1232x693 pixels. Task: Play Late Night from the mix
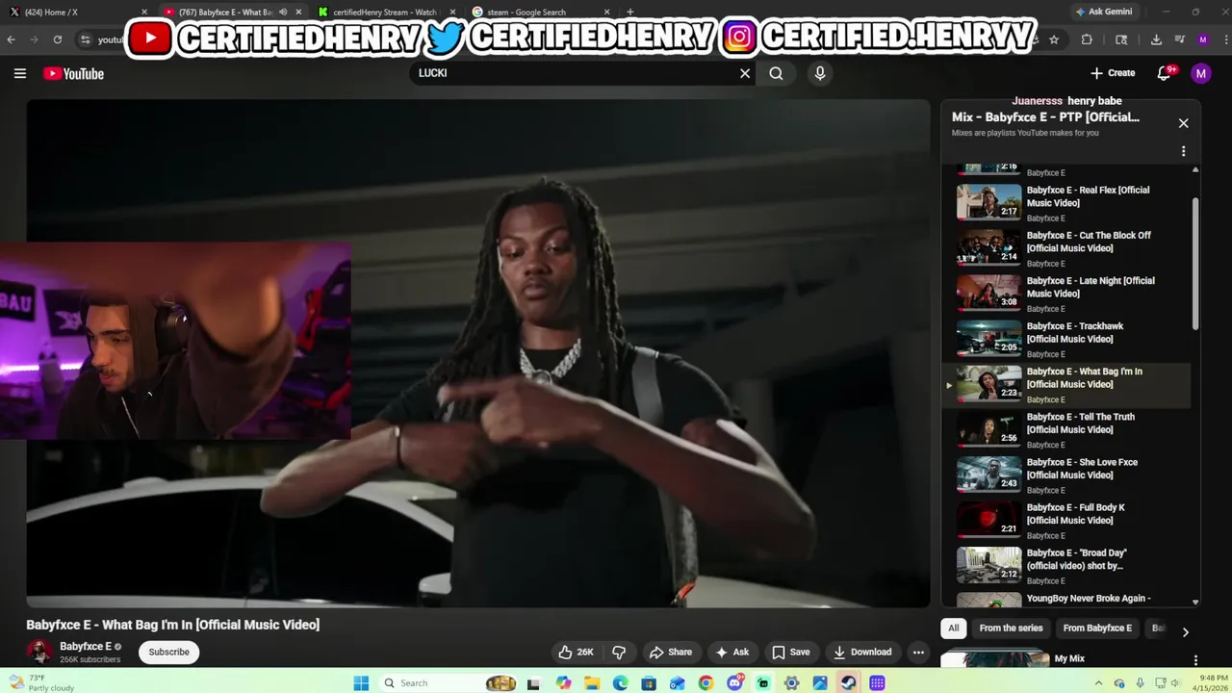(1068, 294)
